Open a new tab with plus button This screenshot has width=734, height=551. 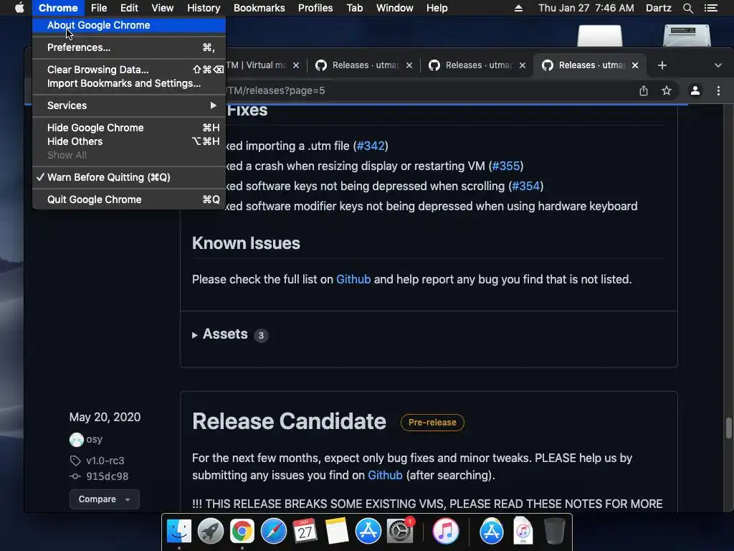point(662,65)
